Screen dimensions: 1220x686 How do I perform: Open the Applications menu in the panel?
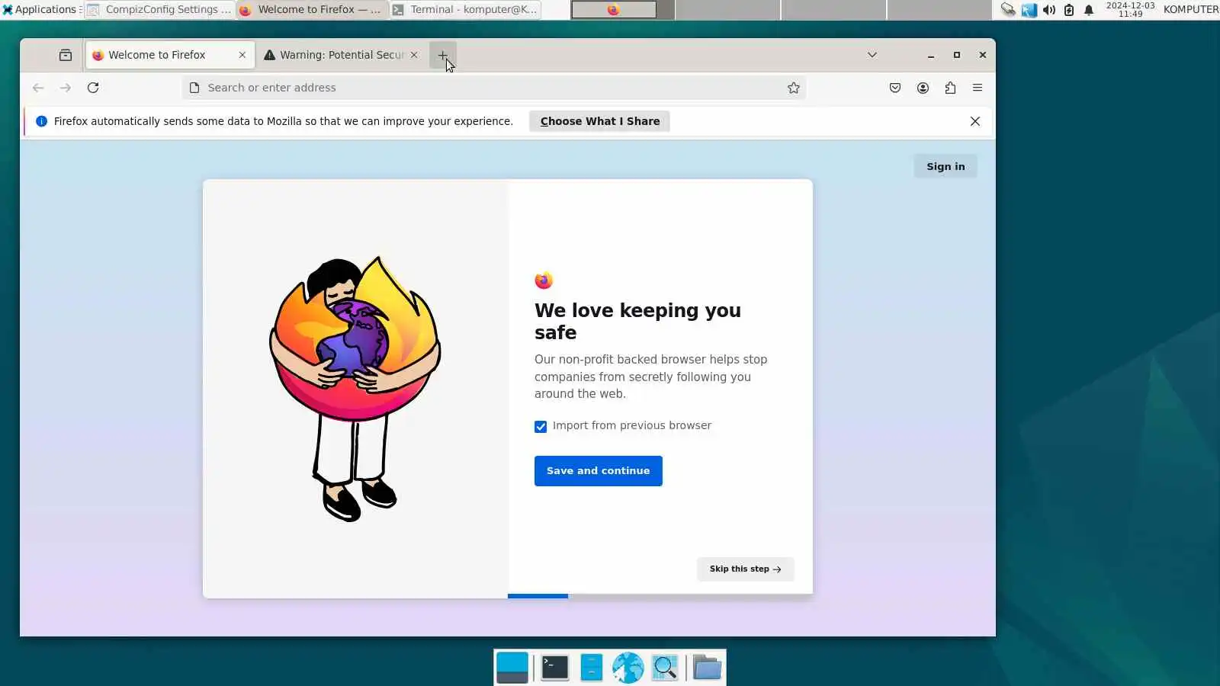click(x=41, y=10)
